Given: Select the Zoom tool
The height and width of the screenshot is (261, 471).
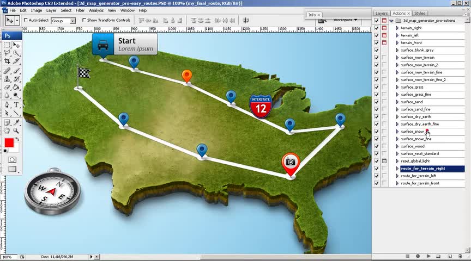Looking at the screenshot, I should (16, 130).
